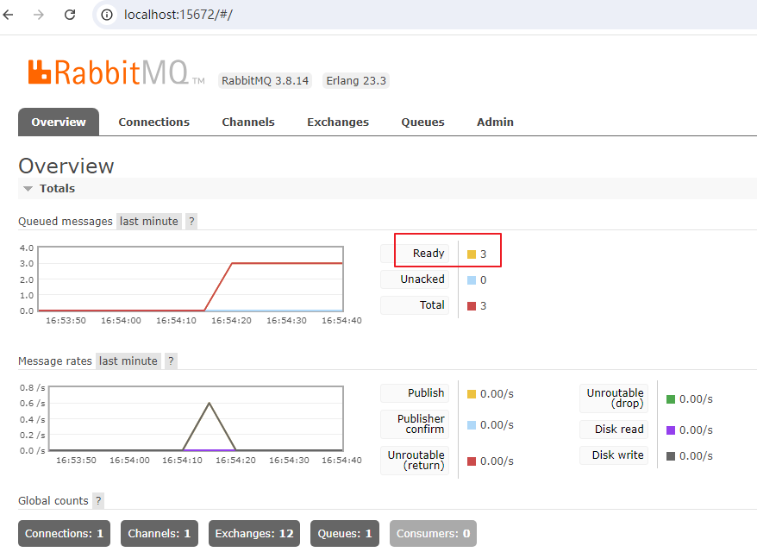Open help '?' next to Global counts
The height and width of the screenshot is (552, 757).
pyautogui.click(x=98, y=500)
